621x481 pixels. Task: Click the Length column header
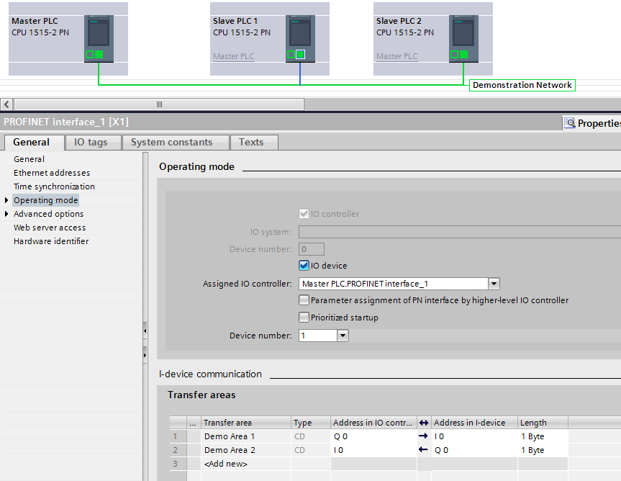click(543, 423)
